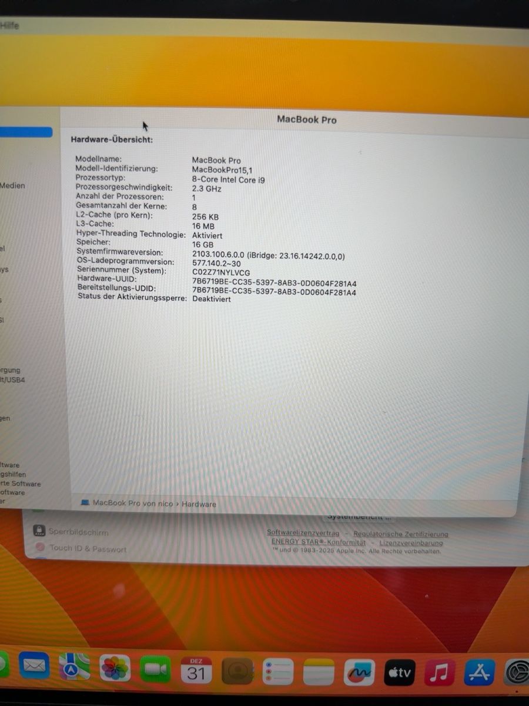
Task: Click the 'Prozessortyp:' label
Action: click(x=101, y=178)
